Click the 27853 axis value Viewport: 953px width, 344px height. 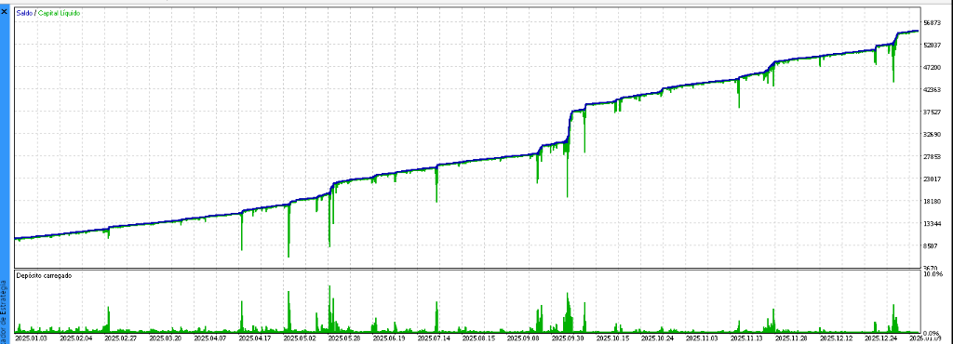click(x=932, y=157)
